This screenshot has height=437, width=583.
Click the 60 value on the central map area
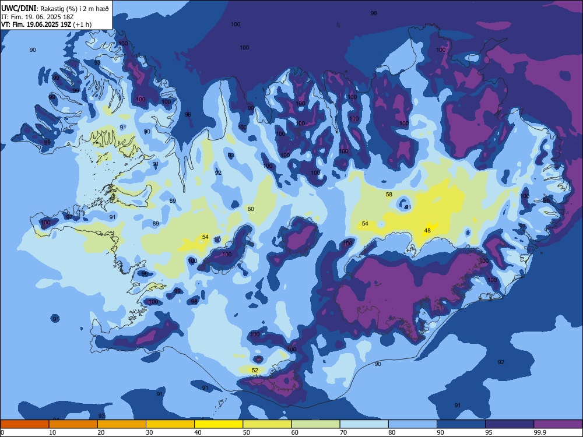[251, 209]
